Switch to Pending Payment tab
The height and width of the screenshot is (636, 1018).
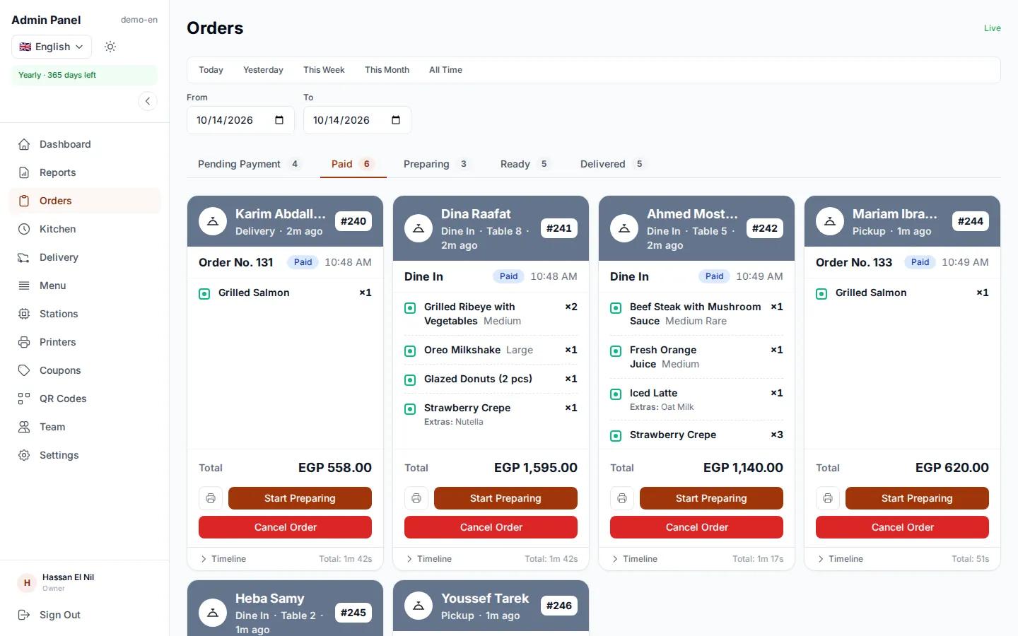[249, 164]
